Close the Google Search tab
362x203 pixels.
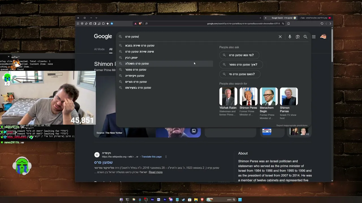[266, 18]
